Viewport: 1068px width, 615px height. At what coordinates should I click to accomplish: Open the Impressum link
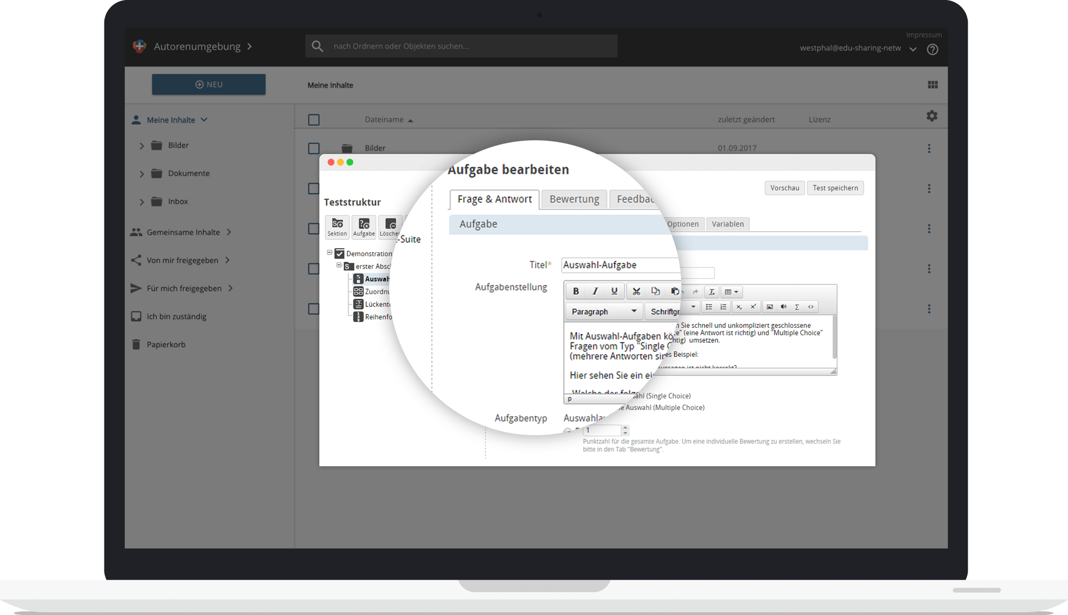pos(924,35)
